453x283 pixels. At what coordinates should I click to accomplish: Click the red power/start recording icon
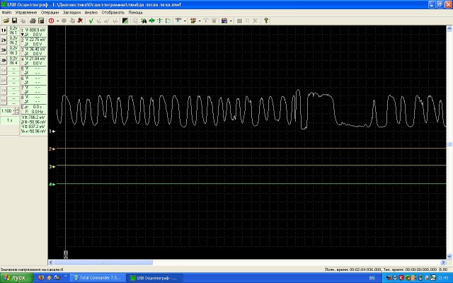click(52, 21)
